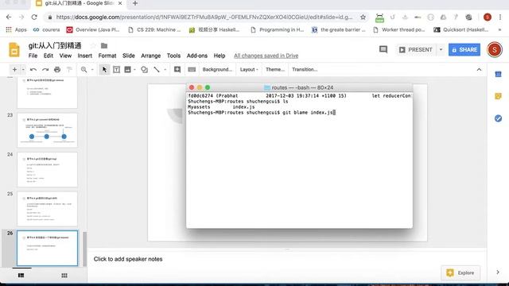Open the Insert image dropdown arrow
Screen dimensions: 509x286
pos(134,69)
